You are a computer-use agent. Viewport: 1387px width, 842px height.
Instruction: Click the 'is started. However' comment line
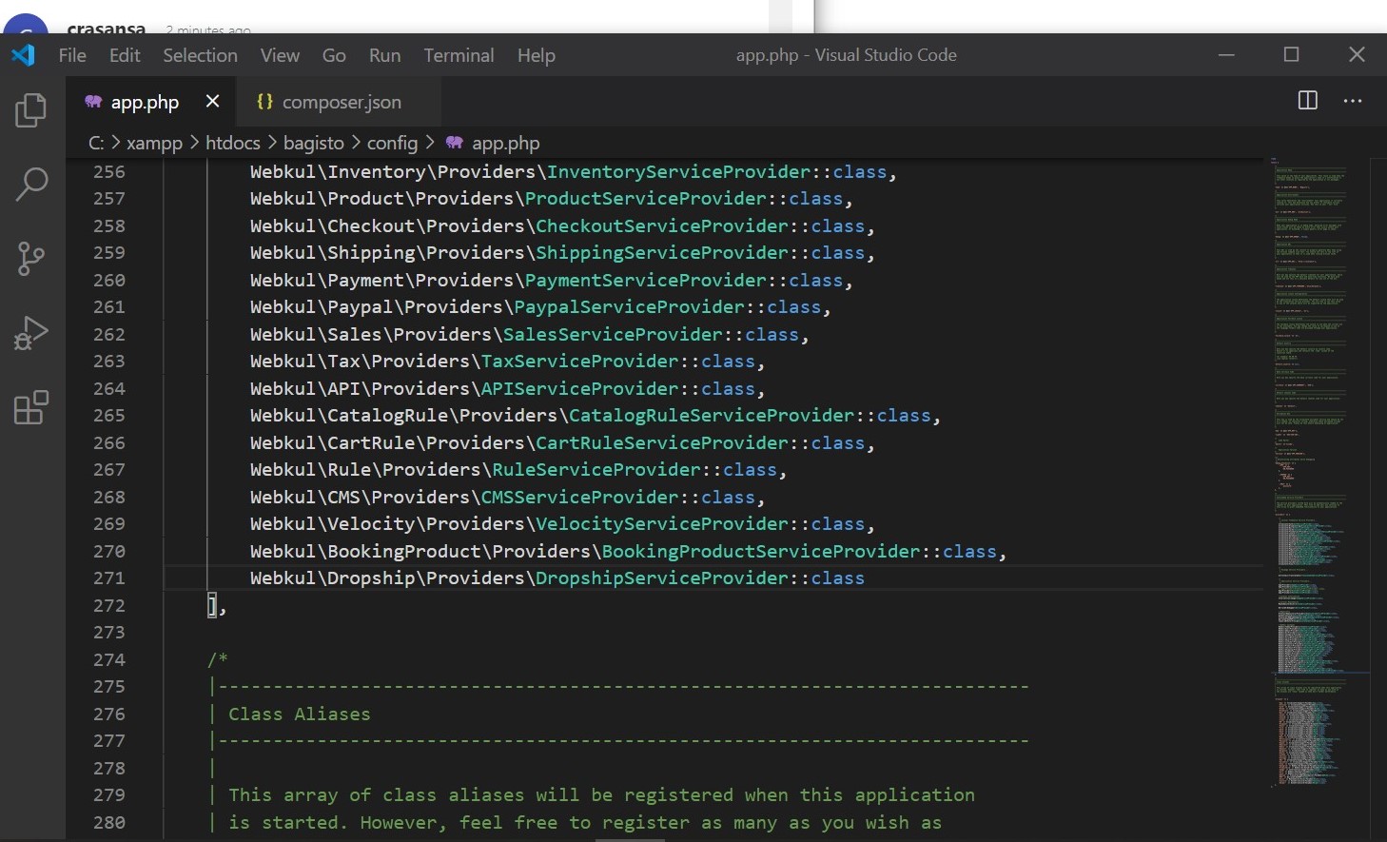click(584, 822)
